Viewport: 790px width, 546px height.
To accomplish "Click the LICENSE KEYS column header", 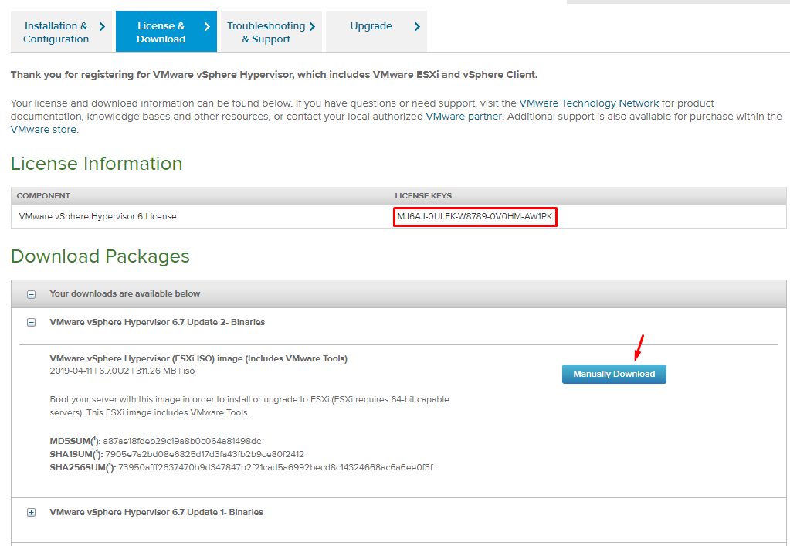I will [x=423, y=196].
